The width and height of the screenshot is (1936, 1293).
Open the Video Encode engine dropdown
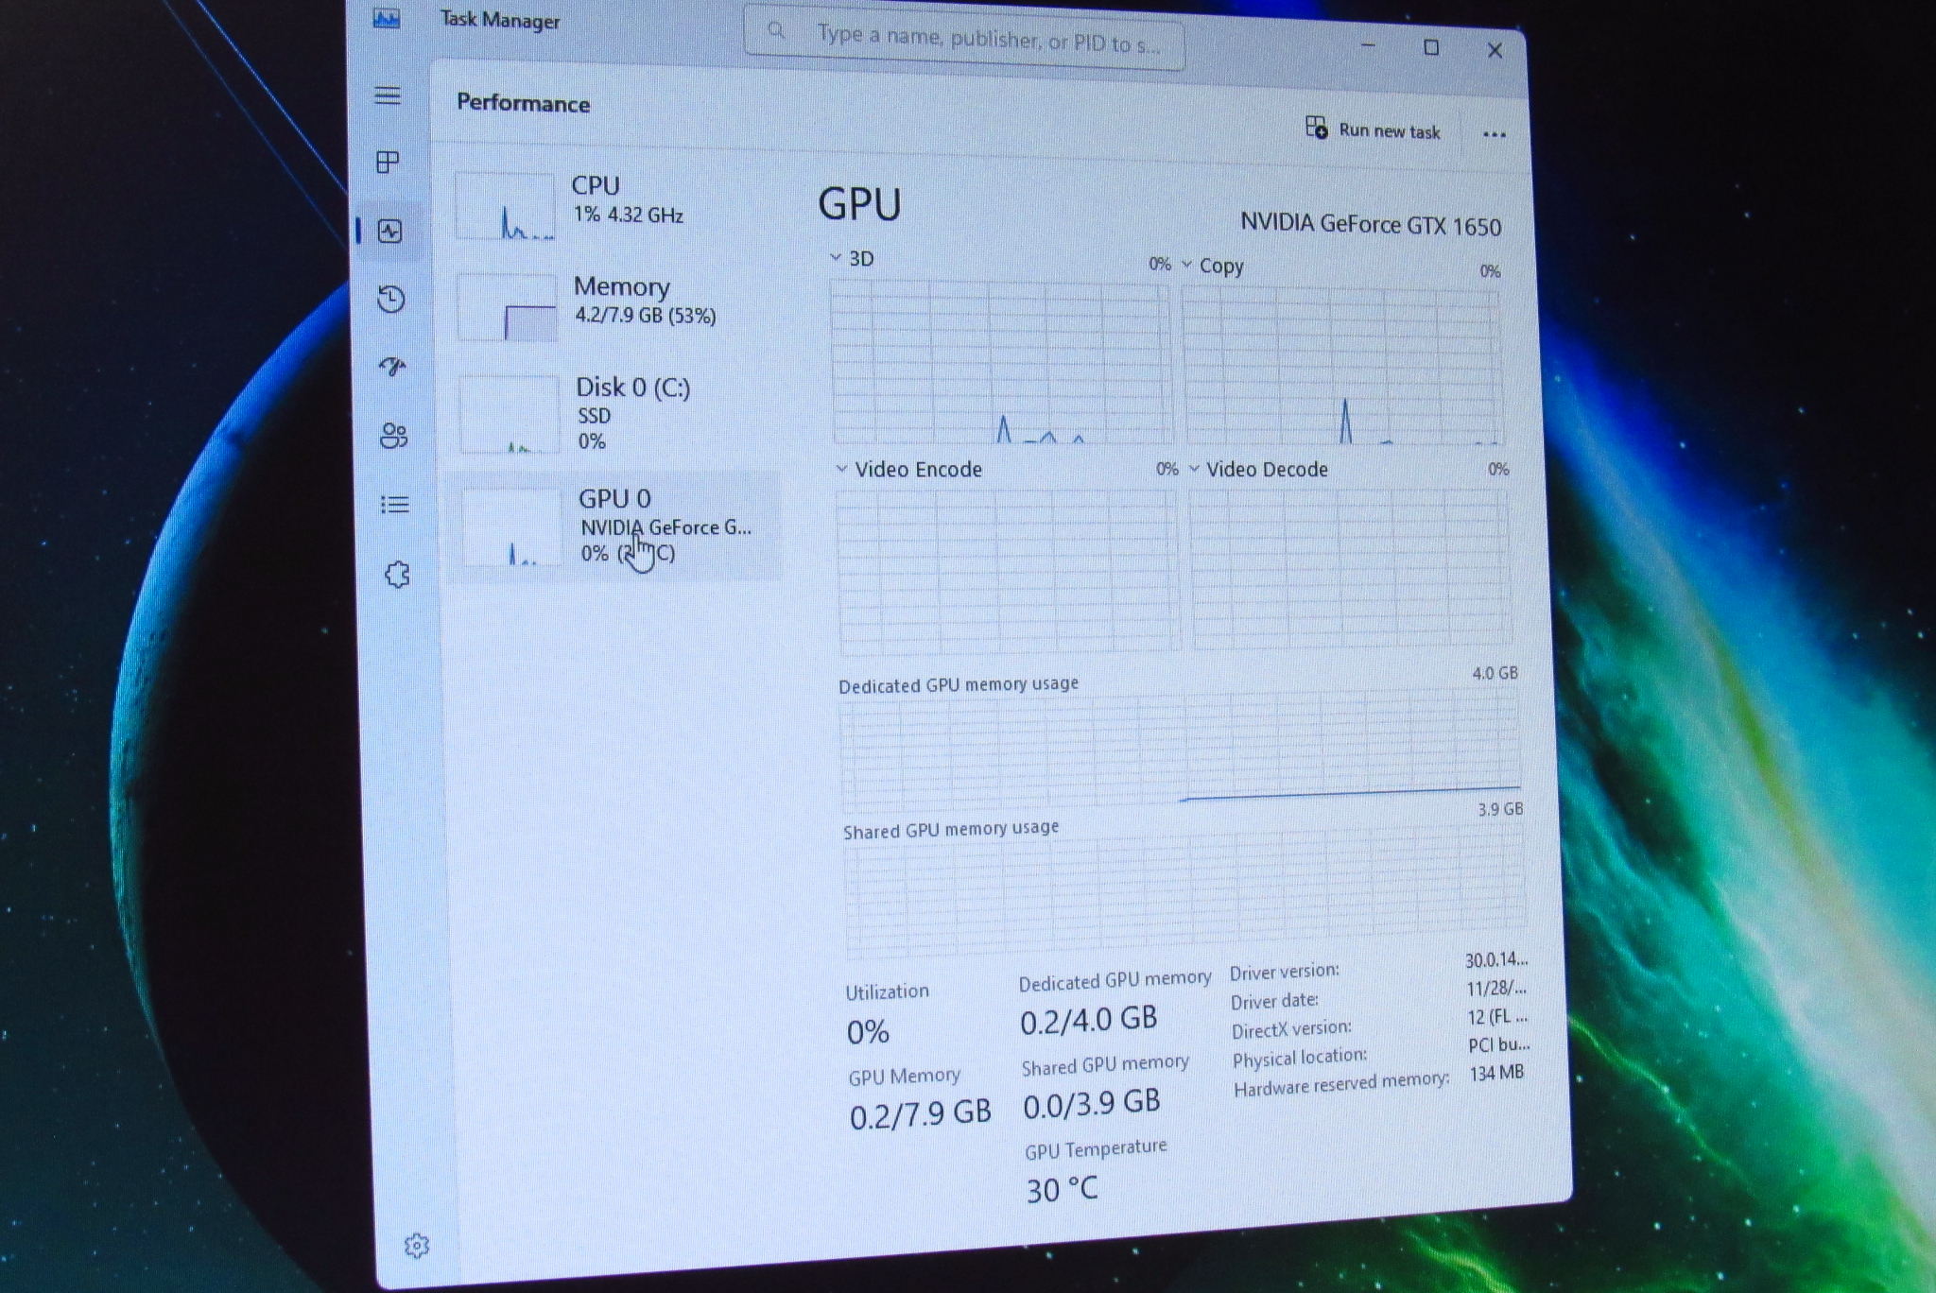coord(908,470)
